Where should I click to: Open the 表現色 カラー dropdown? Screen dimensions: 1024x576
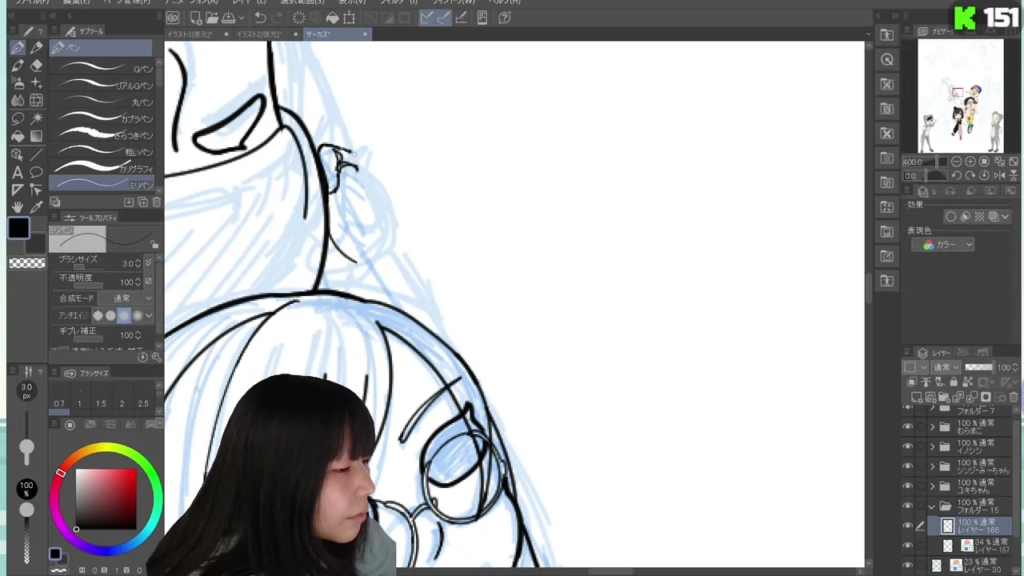[943, 245]
